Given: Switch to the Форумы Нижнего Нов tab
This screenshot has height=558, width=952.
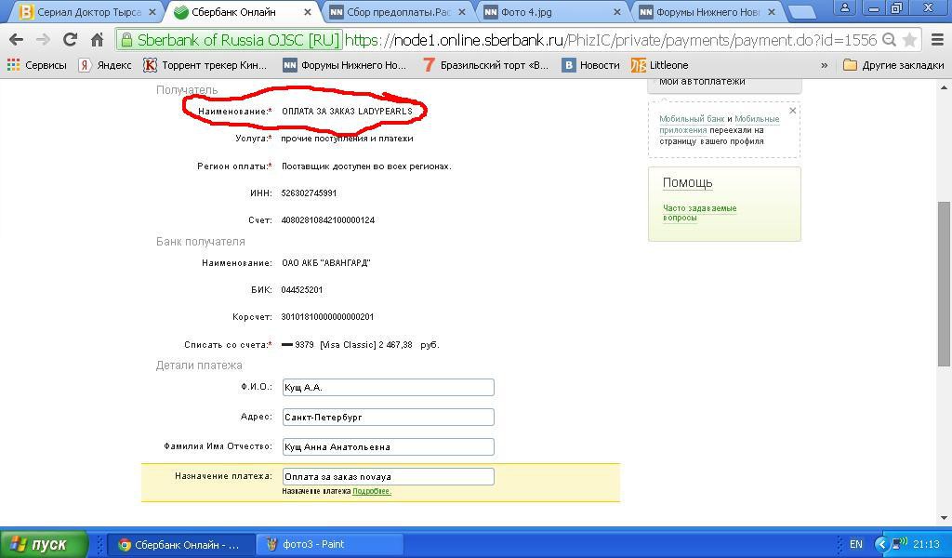Looking at the screenshot, I should click(707, 12).
